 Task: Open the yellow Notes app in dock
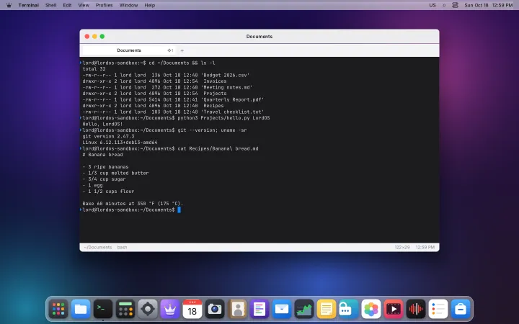327,309
